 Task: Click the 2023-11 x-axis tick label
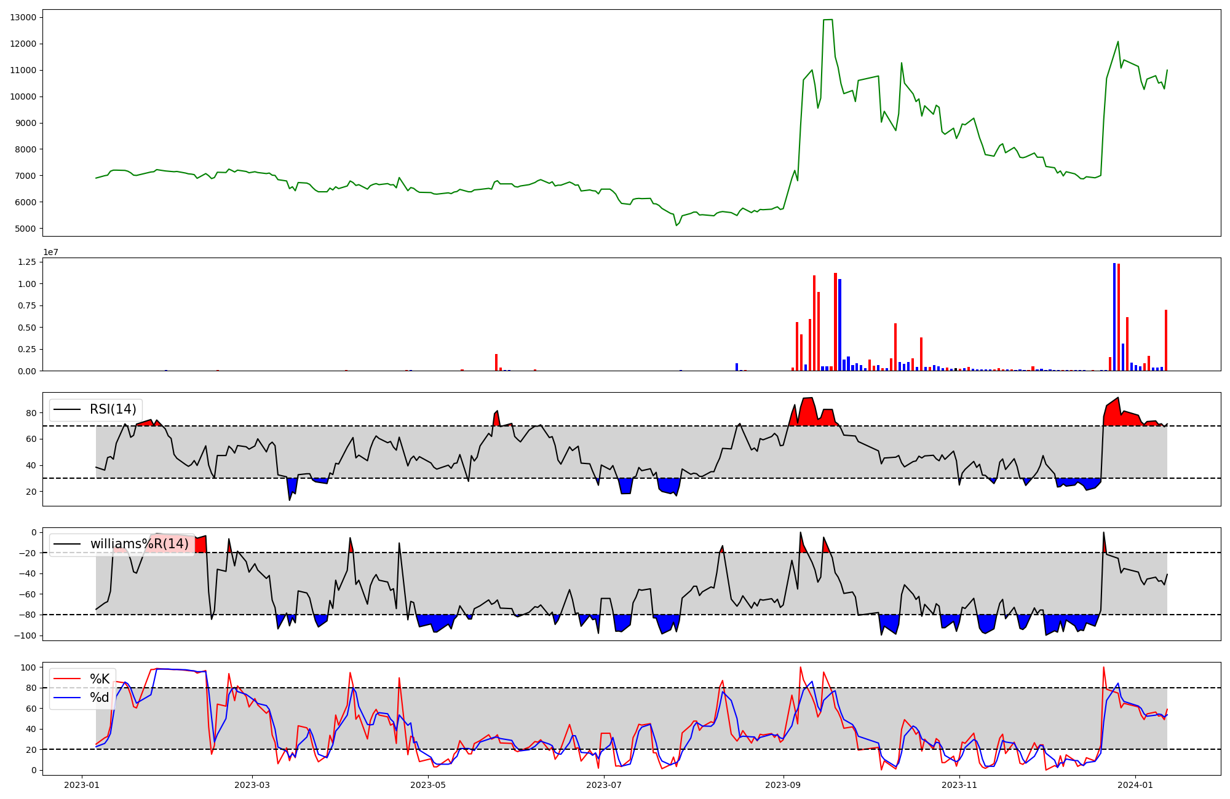click(959, 785)
